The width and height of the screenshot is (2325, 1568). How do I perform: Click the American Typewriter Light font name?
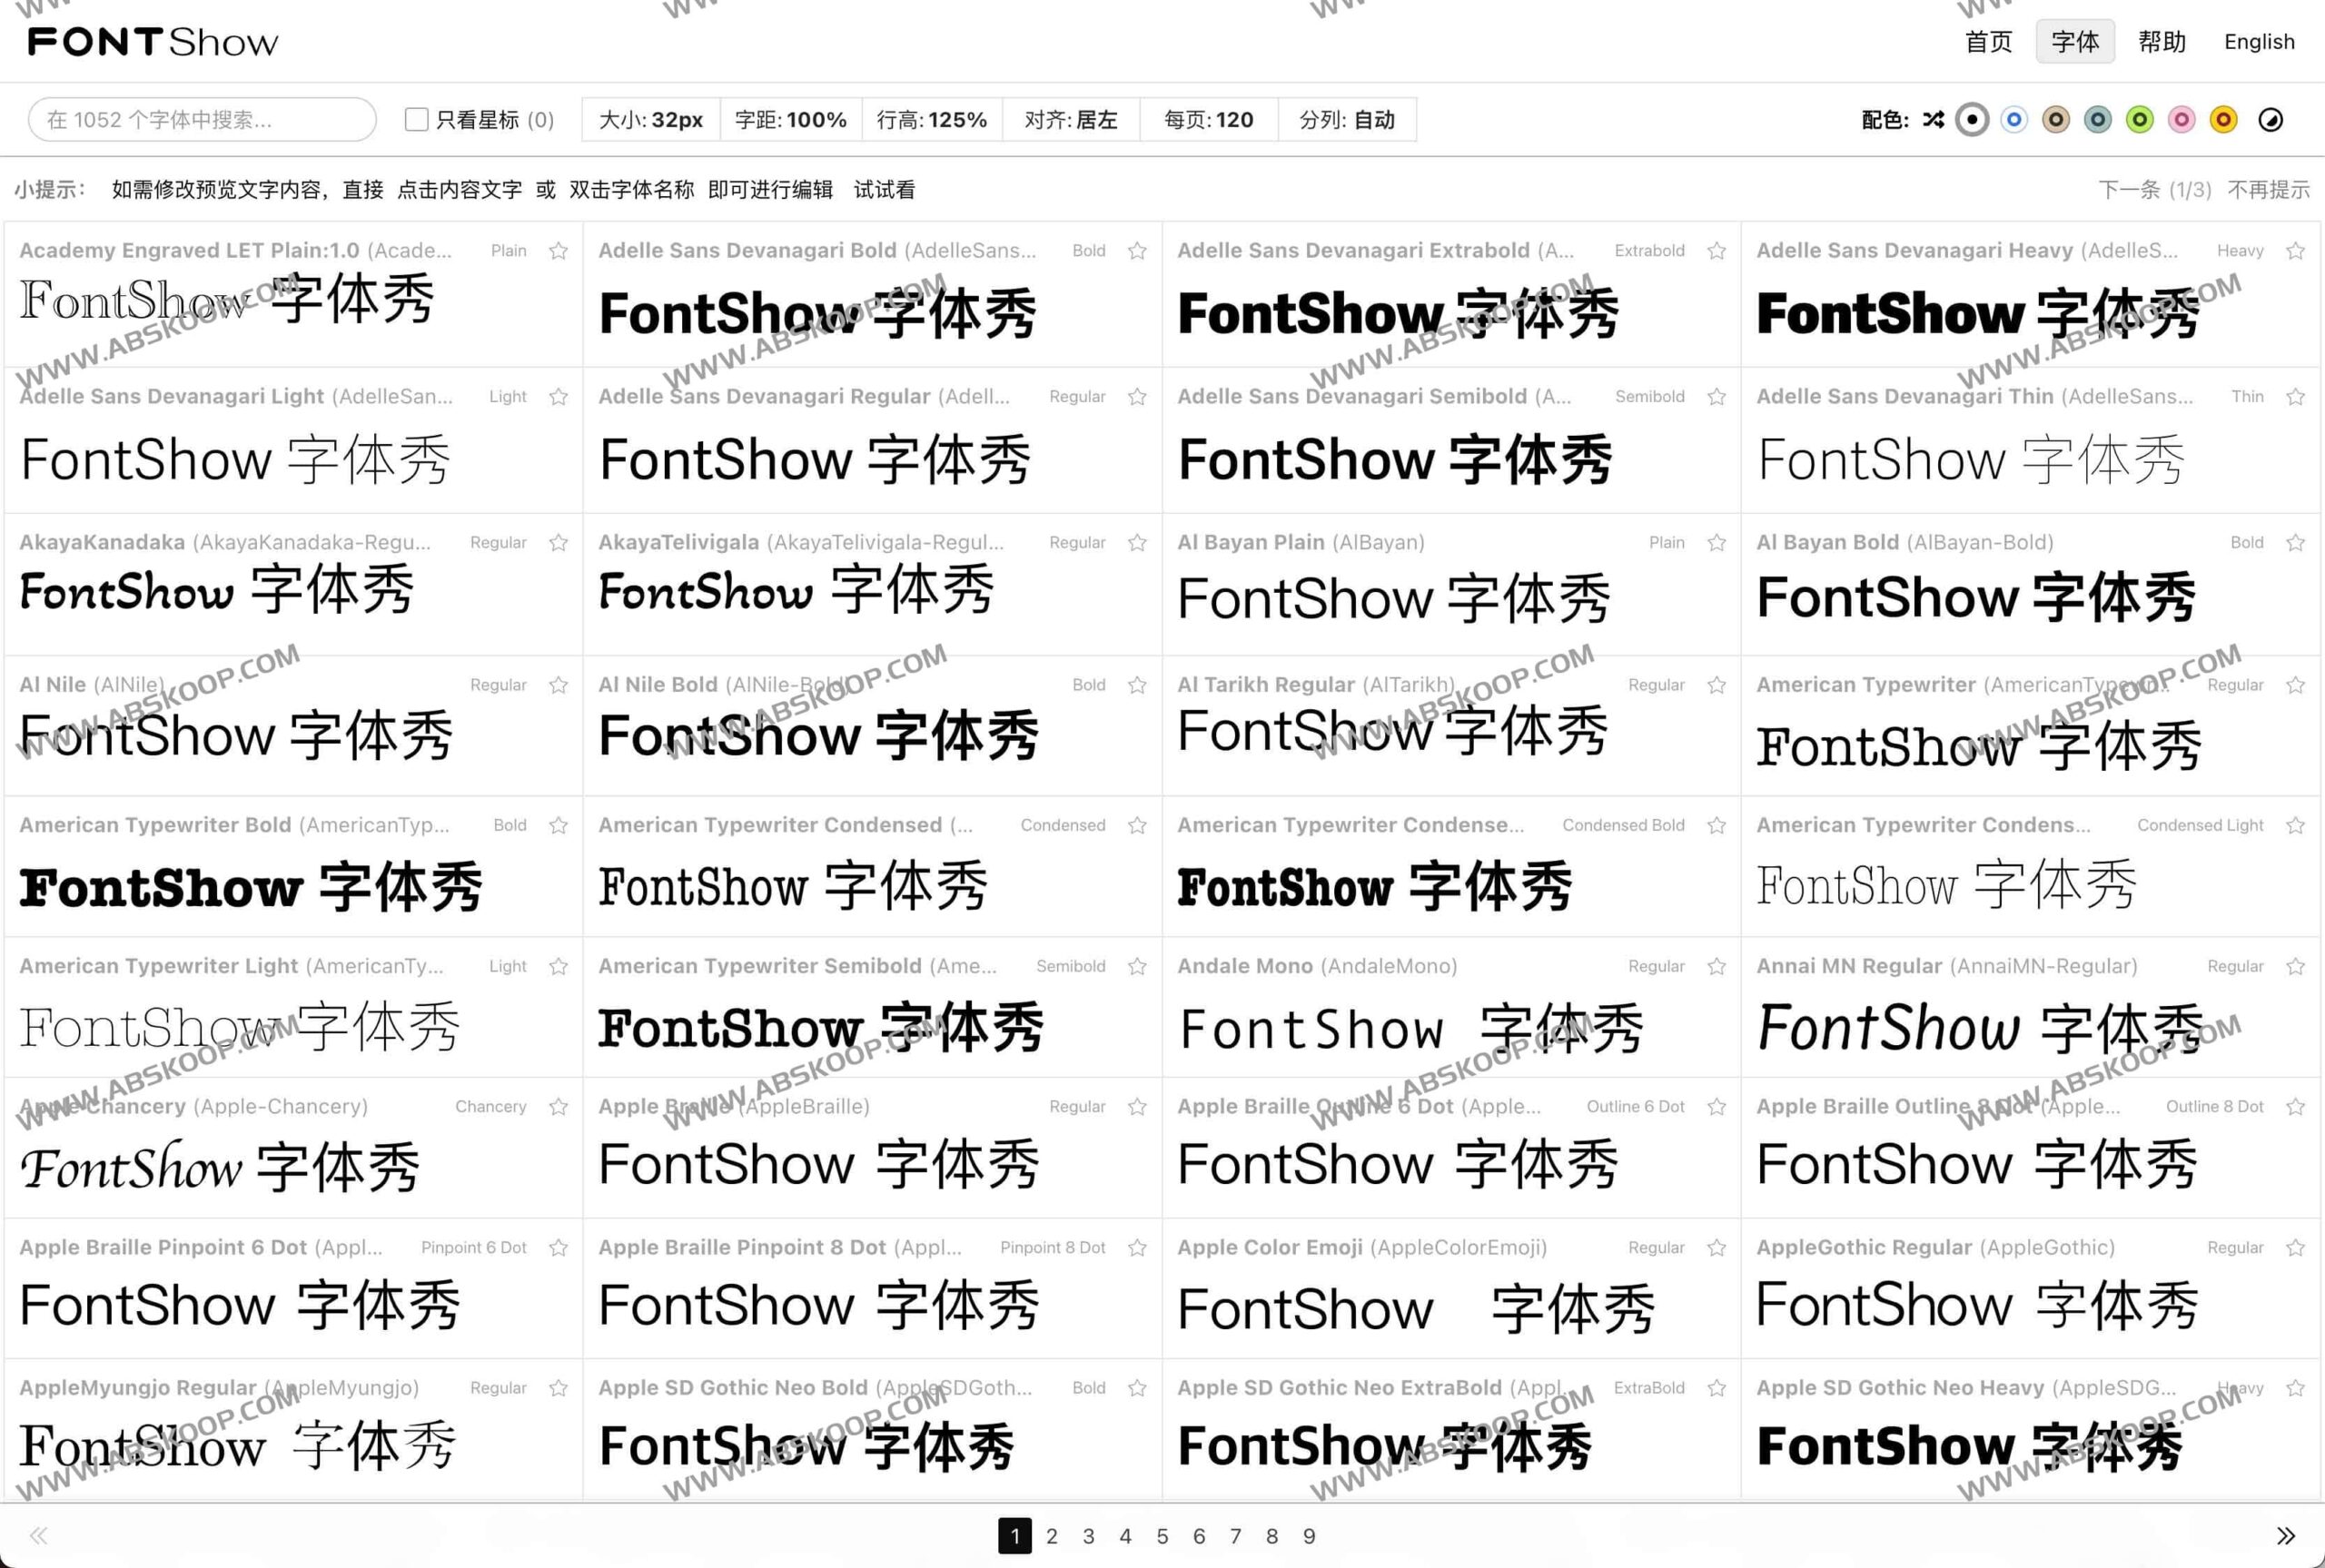[x=158, y=966]
